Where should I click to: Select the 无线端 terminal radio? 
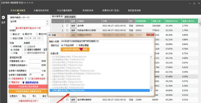[x=12, y=50]
